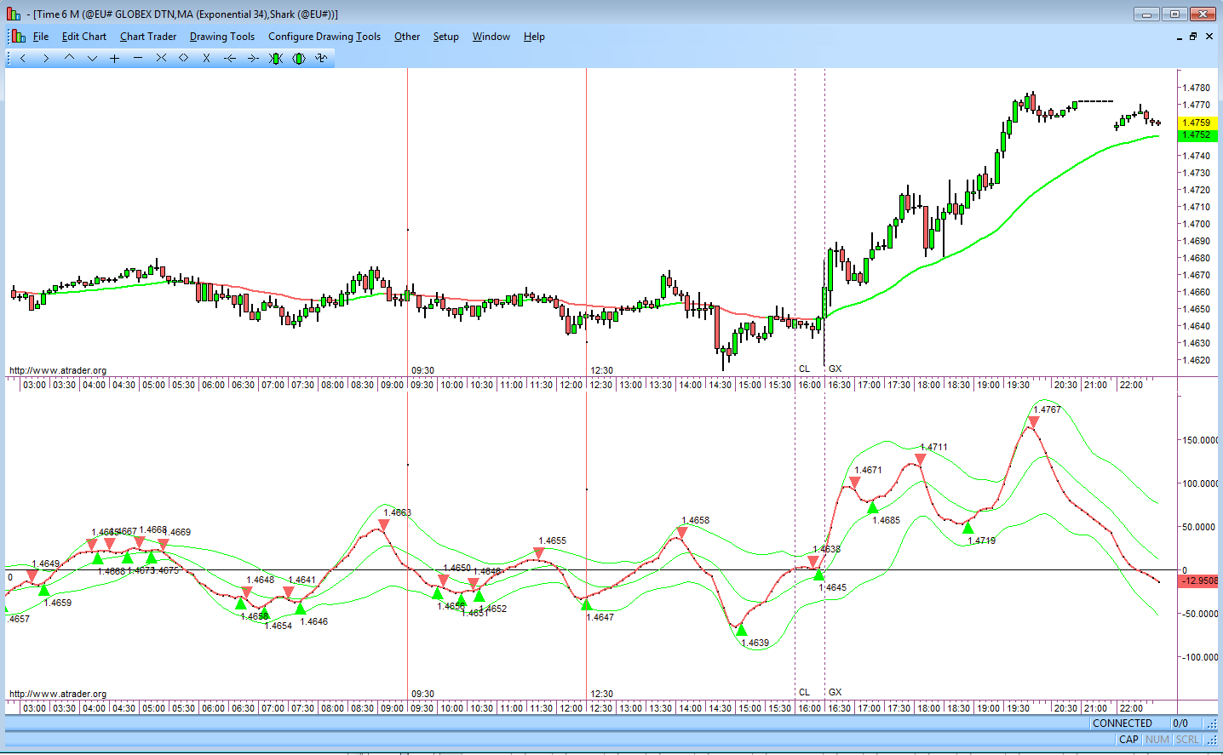The height and width of the screenshot is (755, 1223).
Task: Click the 1.4767 peak sell marker label
Action: pyautogui.click(x=1048, y=409)
